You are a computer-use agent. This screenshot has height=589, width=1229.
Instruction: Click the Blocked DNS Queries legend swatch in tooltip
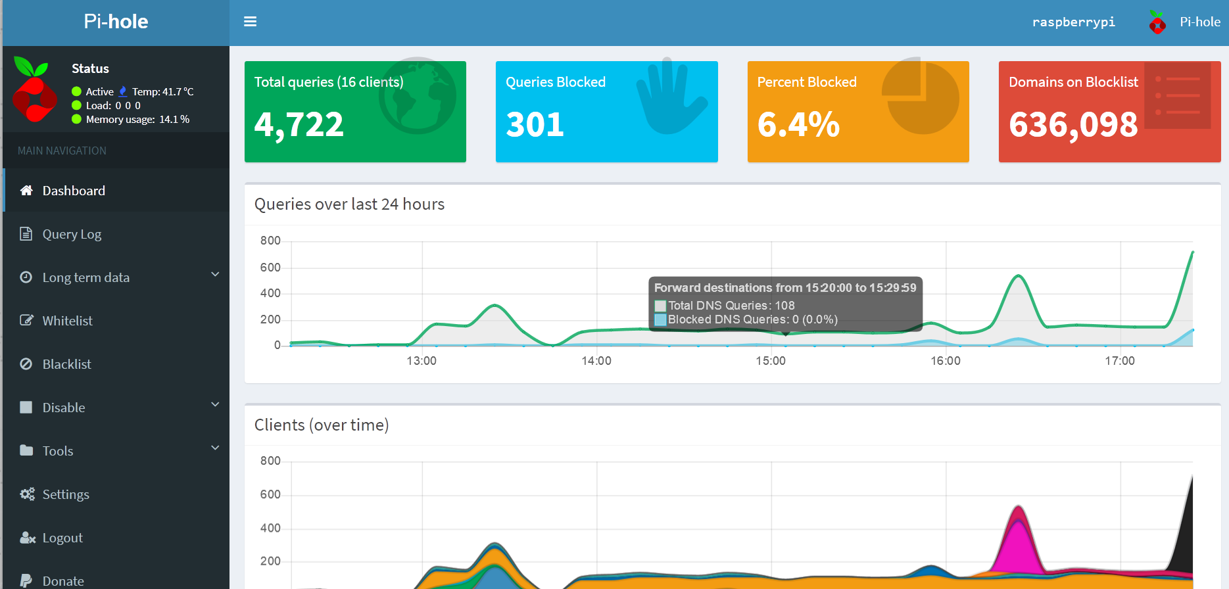coord(660,319)
